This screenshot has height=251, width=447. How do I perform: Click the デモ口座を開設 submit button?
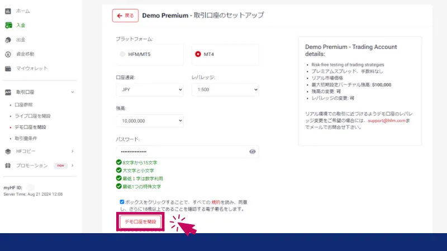pyautogui.click(x=140, y=222)
